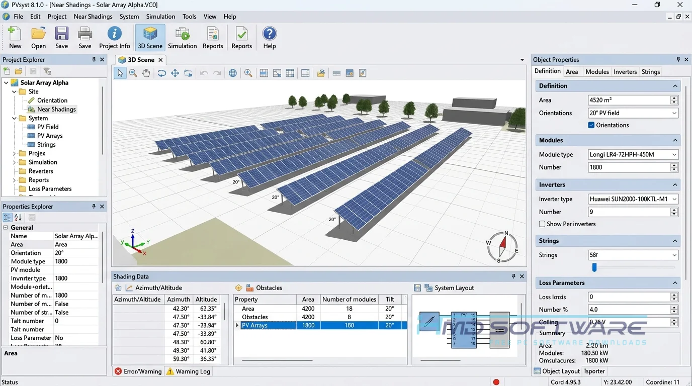This screenshot has height=386, width=692.
Task: Toggle the pin on Properties Explorer panel
Action: 94,207
